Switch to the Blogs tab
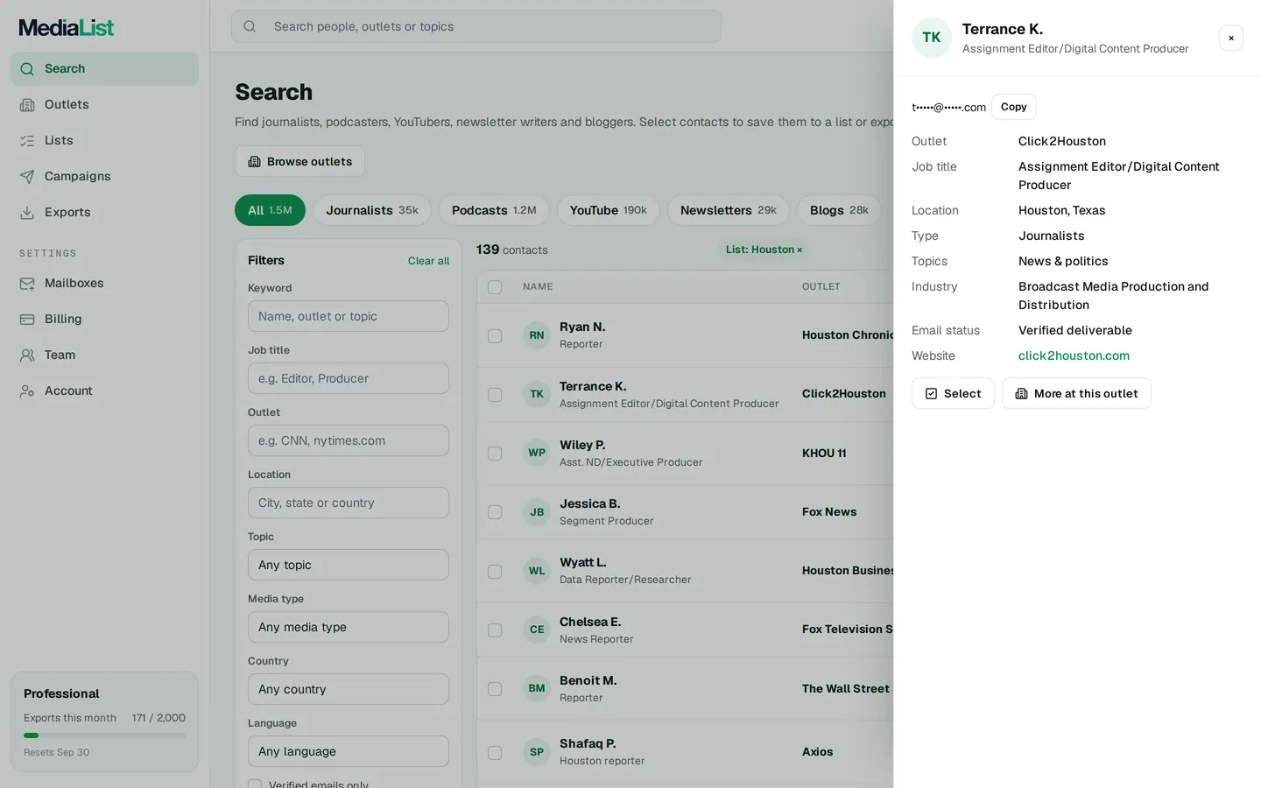The image size is (1261, 788). [x=839, y=210]
